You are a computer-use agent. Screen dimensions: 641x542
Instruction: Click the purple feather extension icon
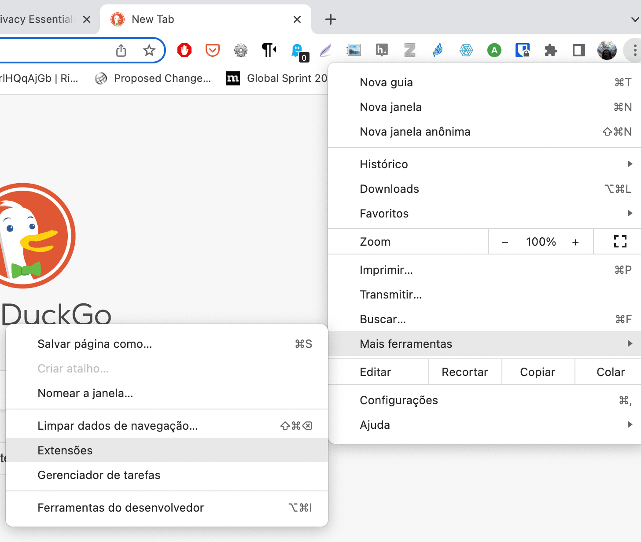(x=325, y=50)
